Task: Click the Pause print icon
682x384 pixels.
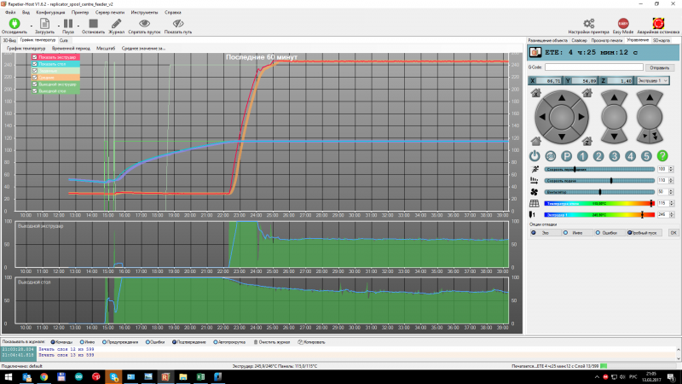Action: (x=68, y=24)
